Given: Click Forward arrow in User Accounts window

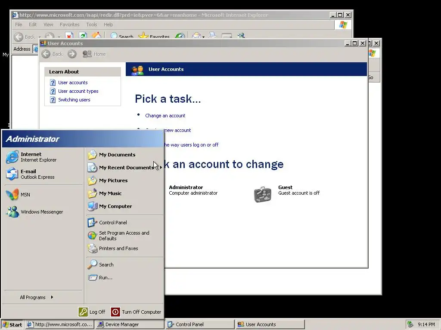Looking at the screenshot, I should [72, 54].
